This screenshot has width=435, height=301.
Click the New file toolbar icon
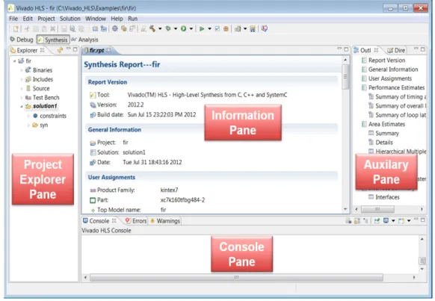16,28
